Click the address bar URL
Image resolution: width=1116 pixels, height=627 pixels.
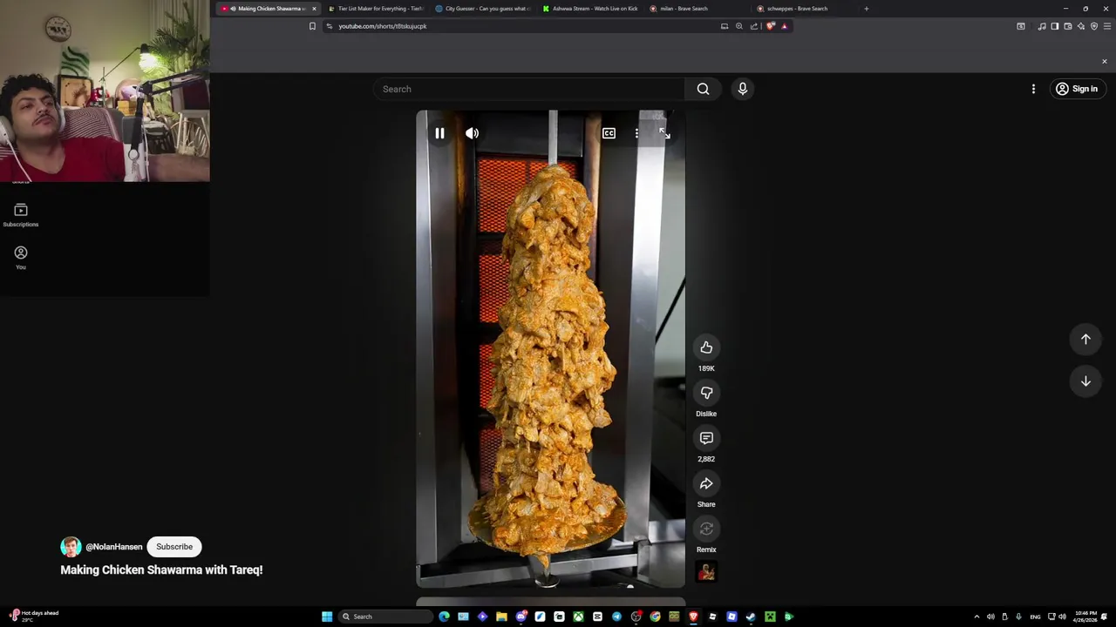383,26
